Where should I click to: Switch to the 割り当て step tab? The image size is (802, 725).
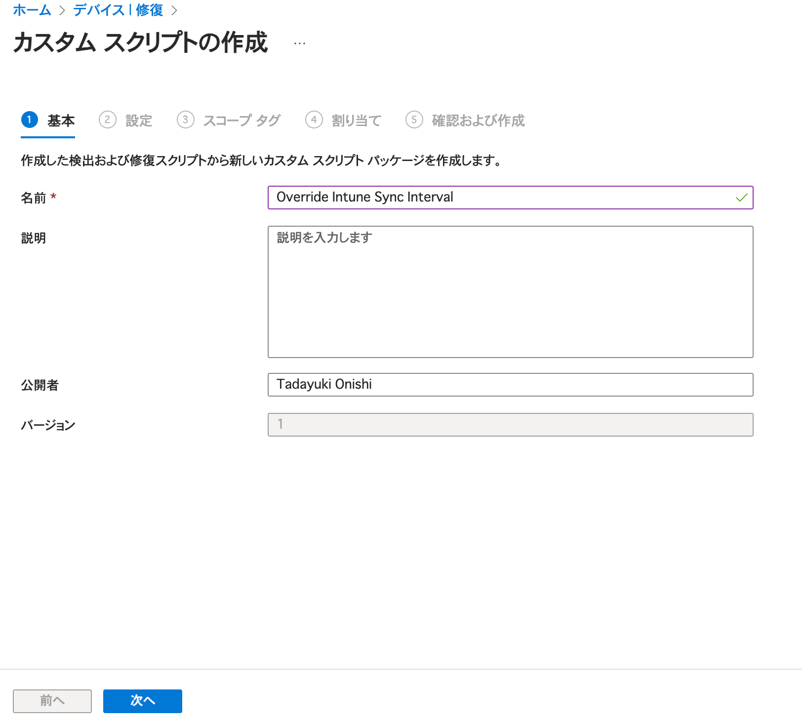tap(343, 120)
